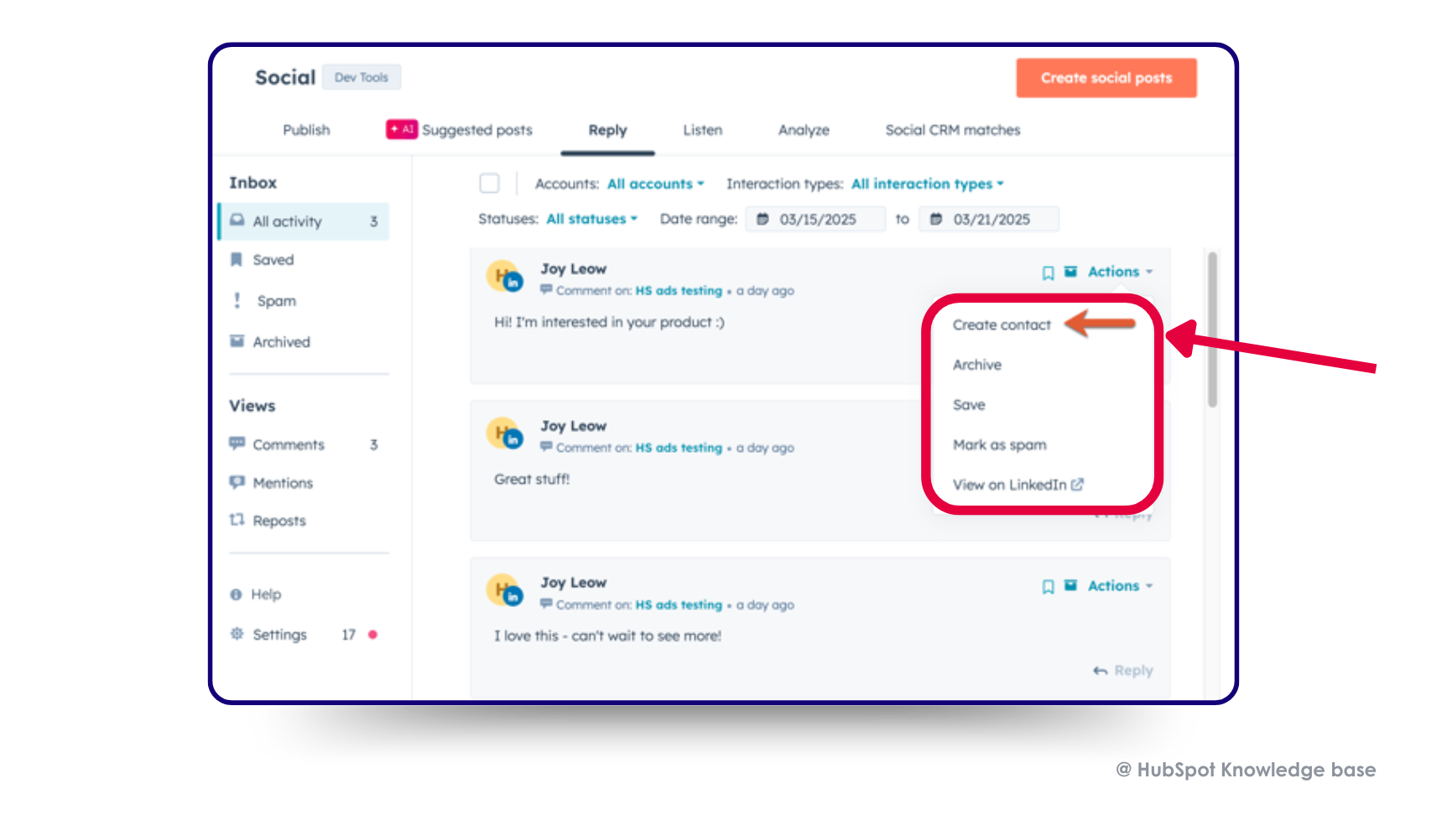1447x820 pixels.
Task: Open the Mentions view label
Action: click(x=283, y=483)
